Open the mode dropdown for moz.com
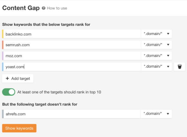This screenshot has width=187, height=137. click(156, 56)
